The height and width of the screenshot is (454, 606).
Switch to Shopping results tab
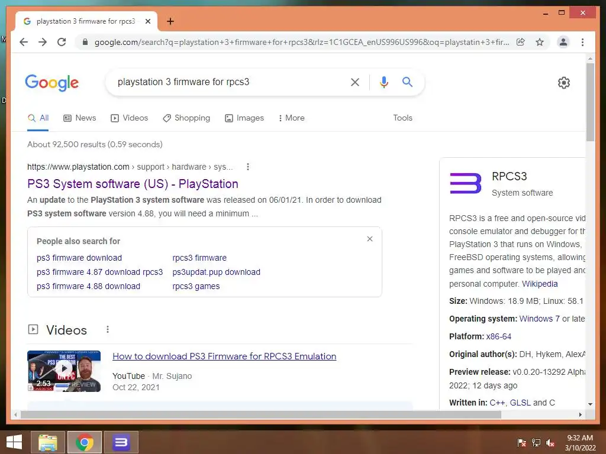(186, 118)
